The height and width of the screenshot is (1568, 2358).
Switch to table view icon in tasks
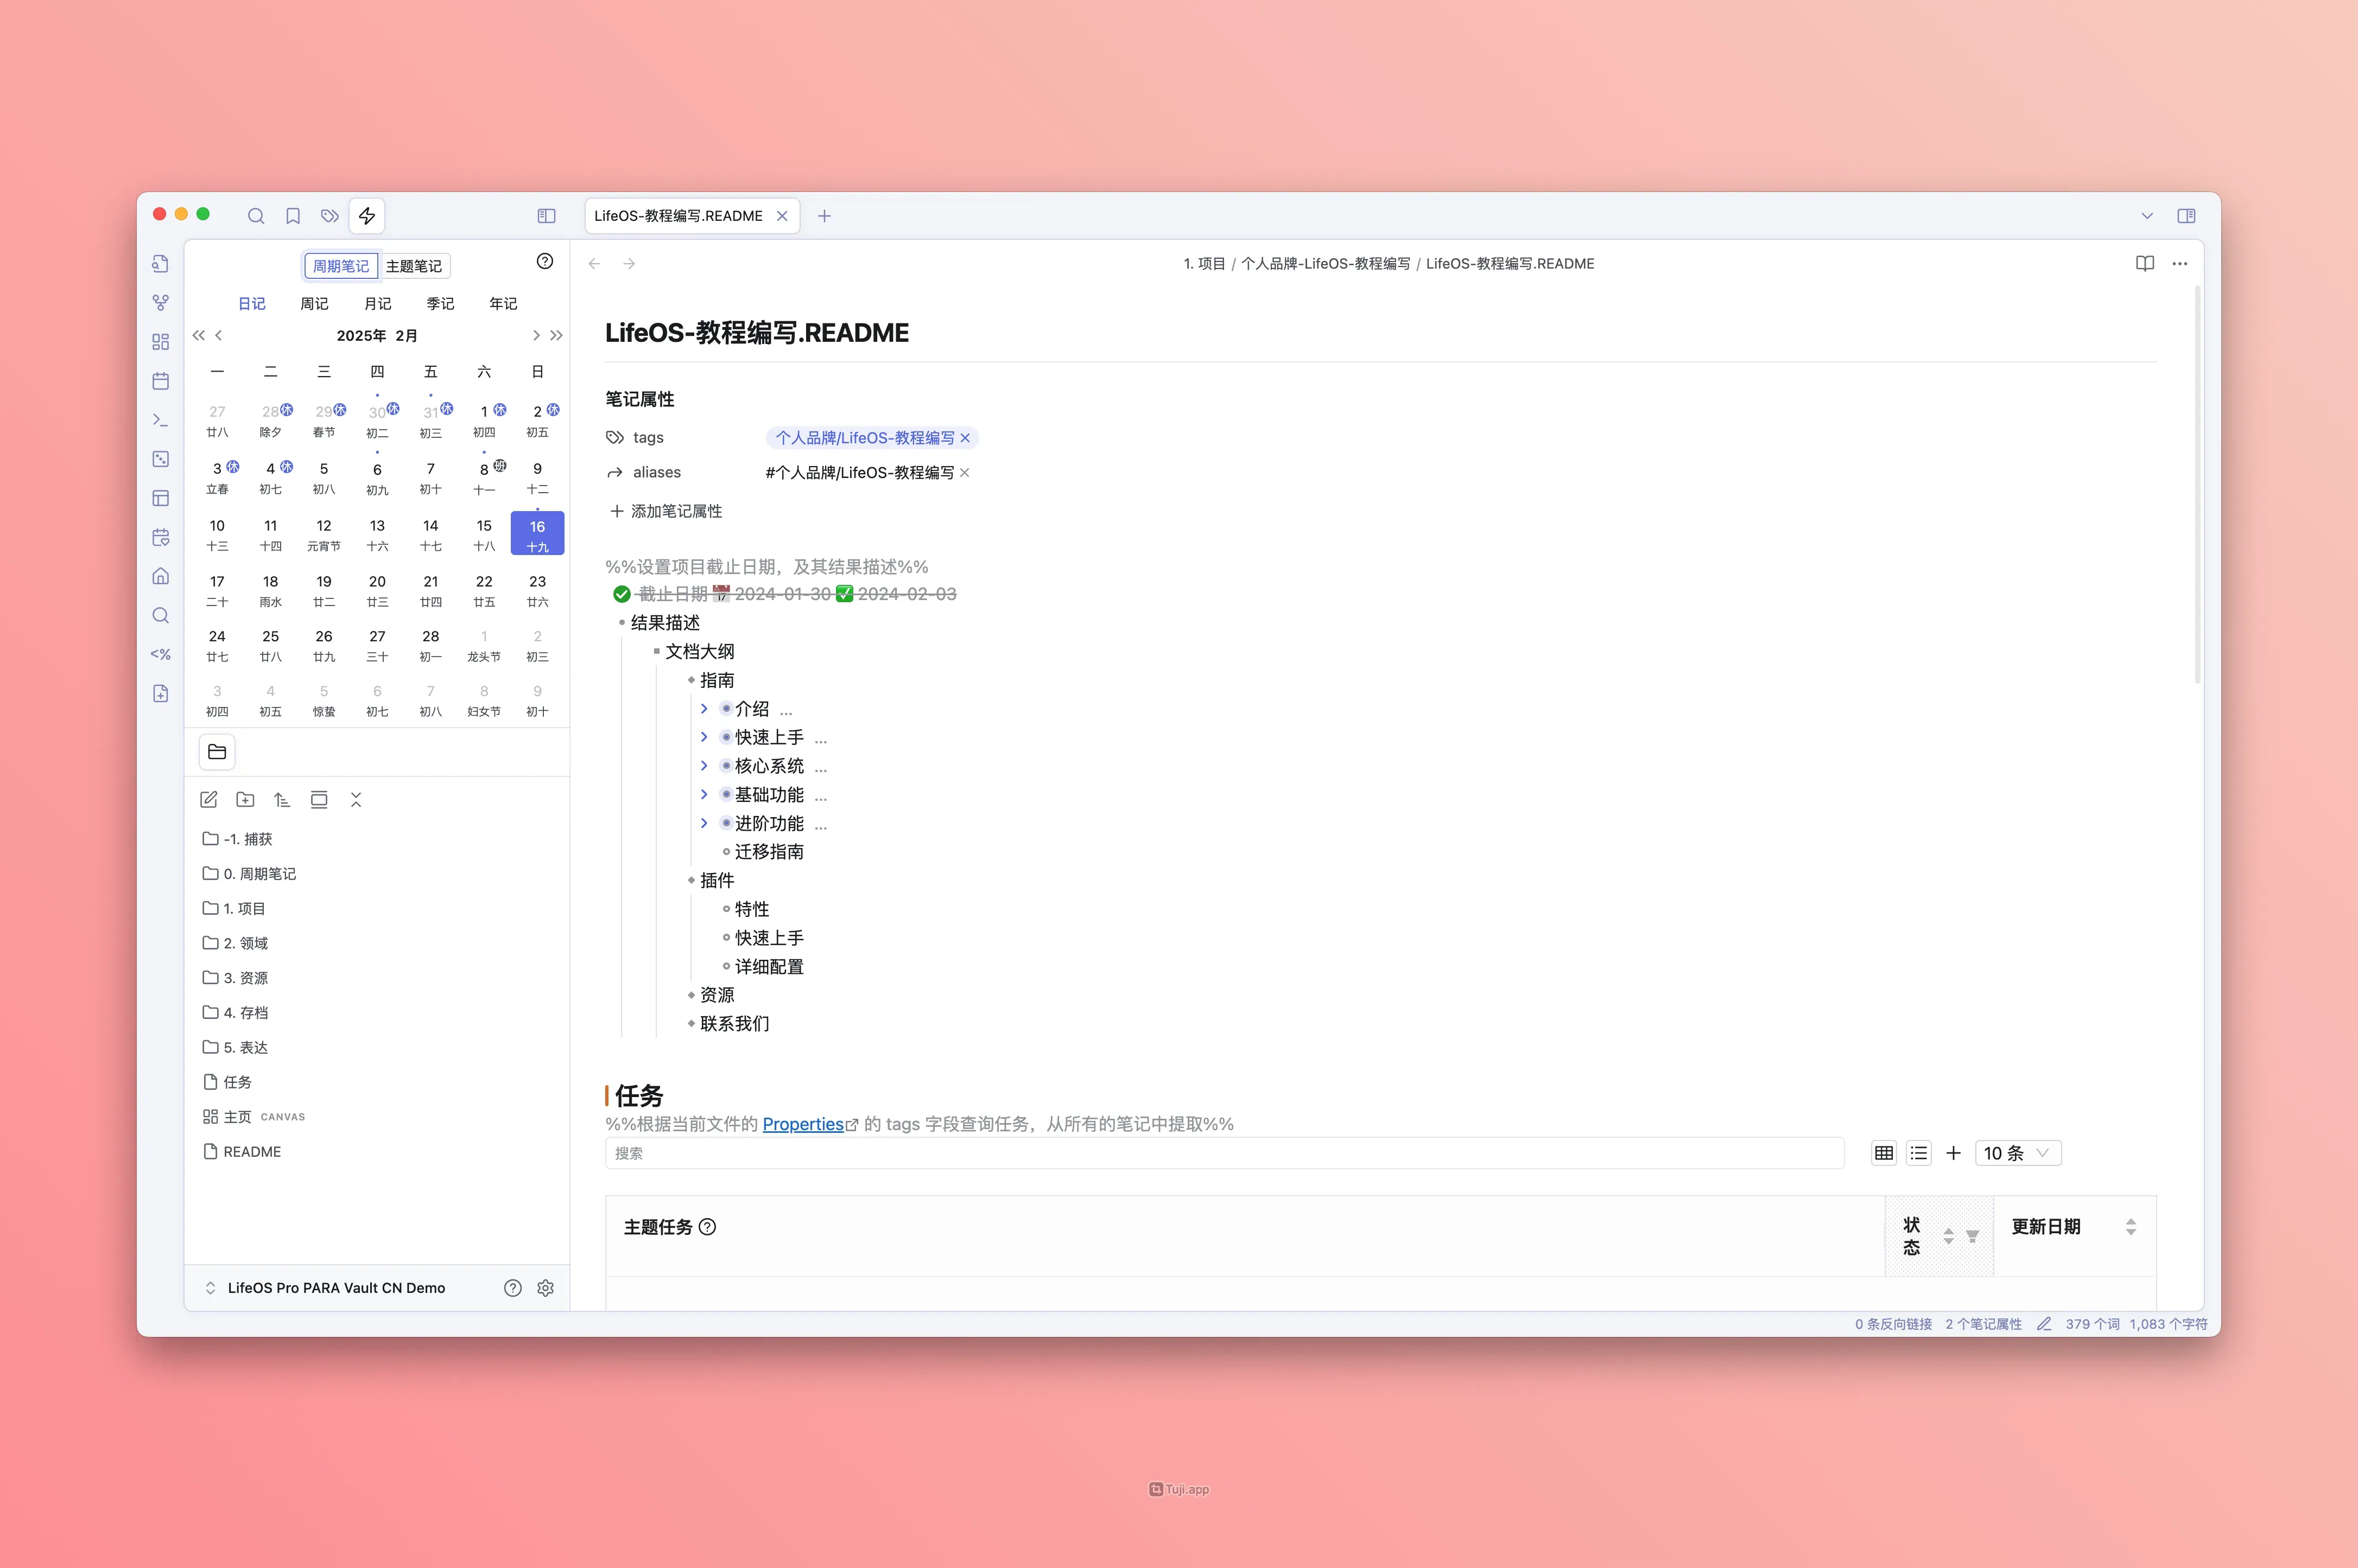point(1884,1153)
